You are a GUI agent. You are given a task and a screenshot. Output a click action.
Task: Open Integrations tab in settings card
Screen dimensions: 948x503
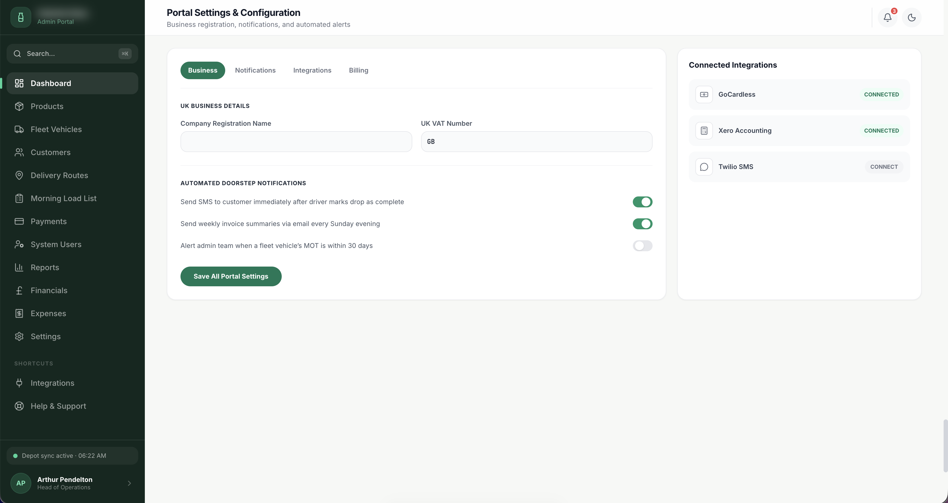tap(312, 70)
